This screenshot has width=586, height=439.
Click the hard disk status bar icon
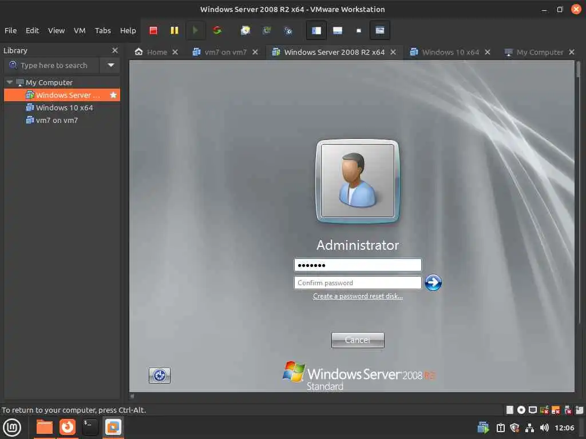[x=510, y=410]
